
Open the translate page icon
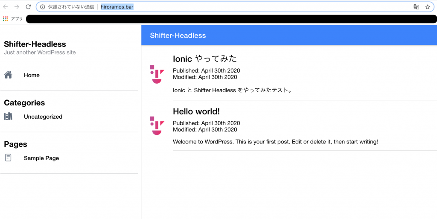[416, 7]
